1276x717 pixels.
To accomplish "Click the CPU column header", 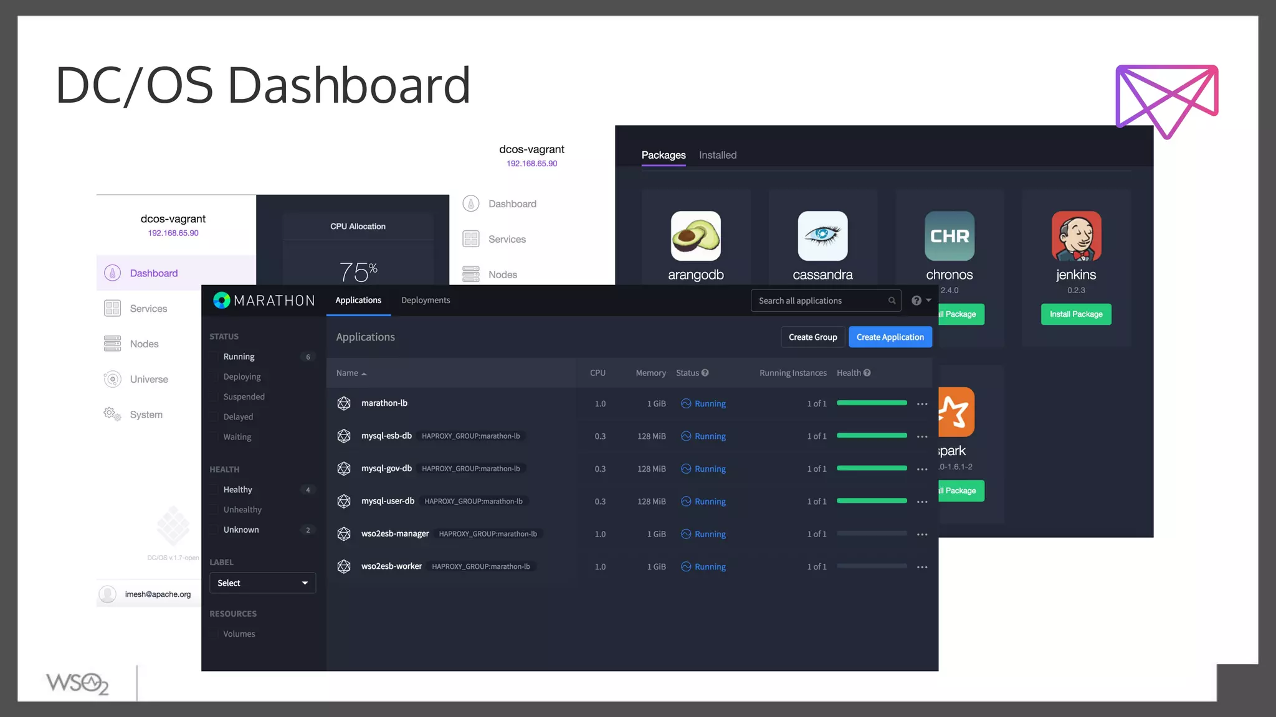I will 598,373.
